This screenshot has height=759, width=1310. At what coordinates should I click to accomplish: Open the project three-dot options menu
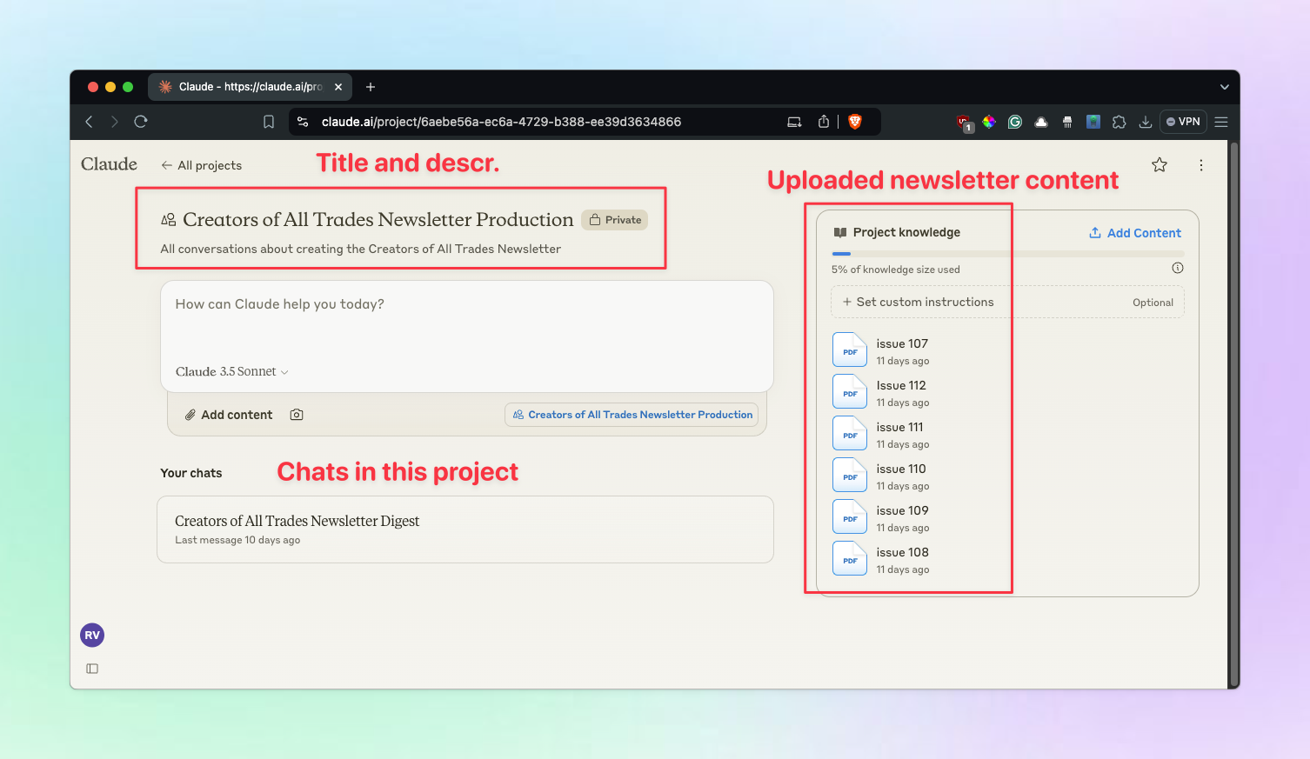tap(1201, 165)
